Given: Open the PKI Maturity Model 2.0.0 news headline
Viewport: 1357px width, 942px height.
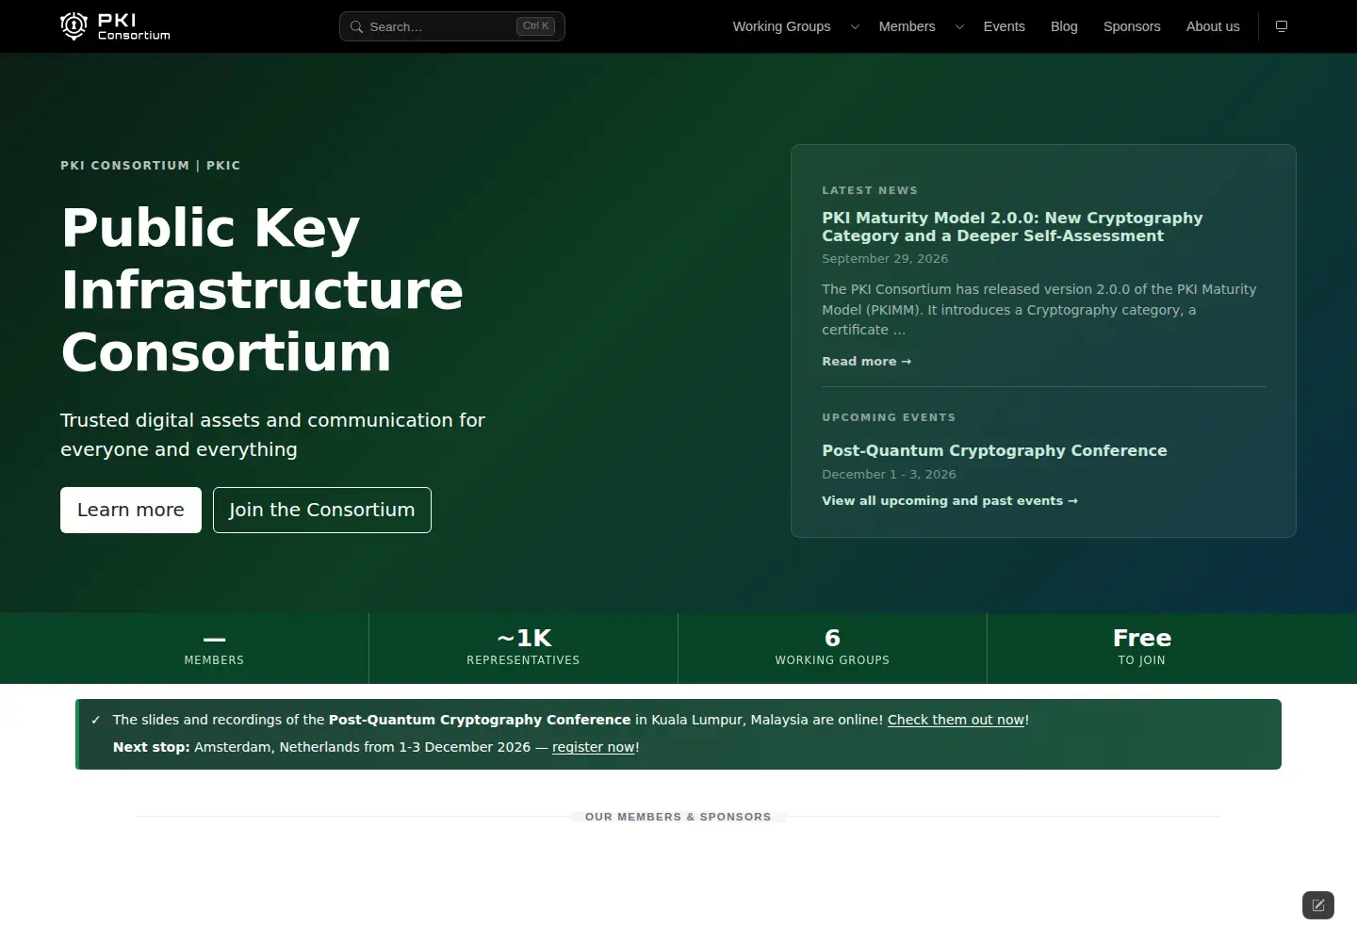Looking at the screenshot, I should [1012, 227].
